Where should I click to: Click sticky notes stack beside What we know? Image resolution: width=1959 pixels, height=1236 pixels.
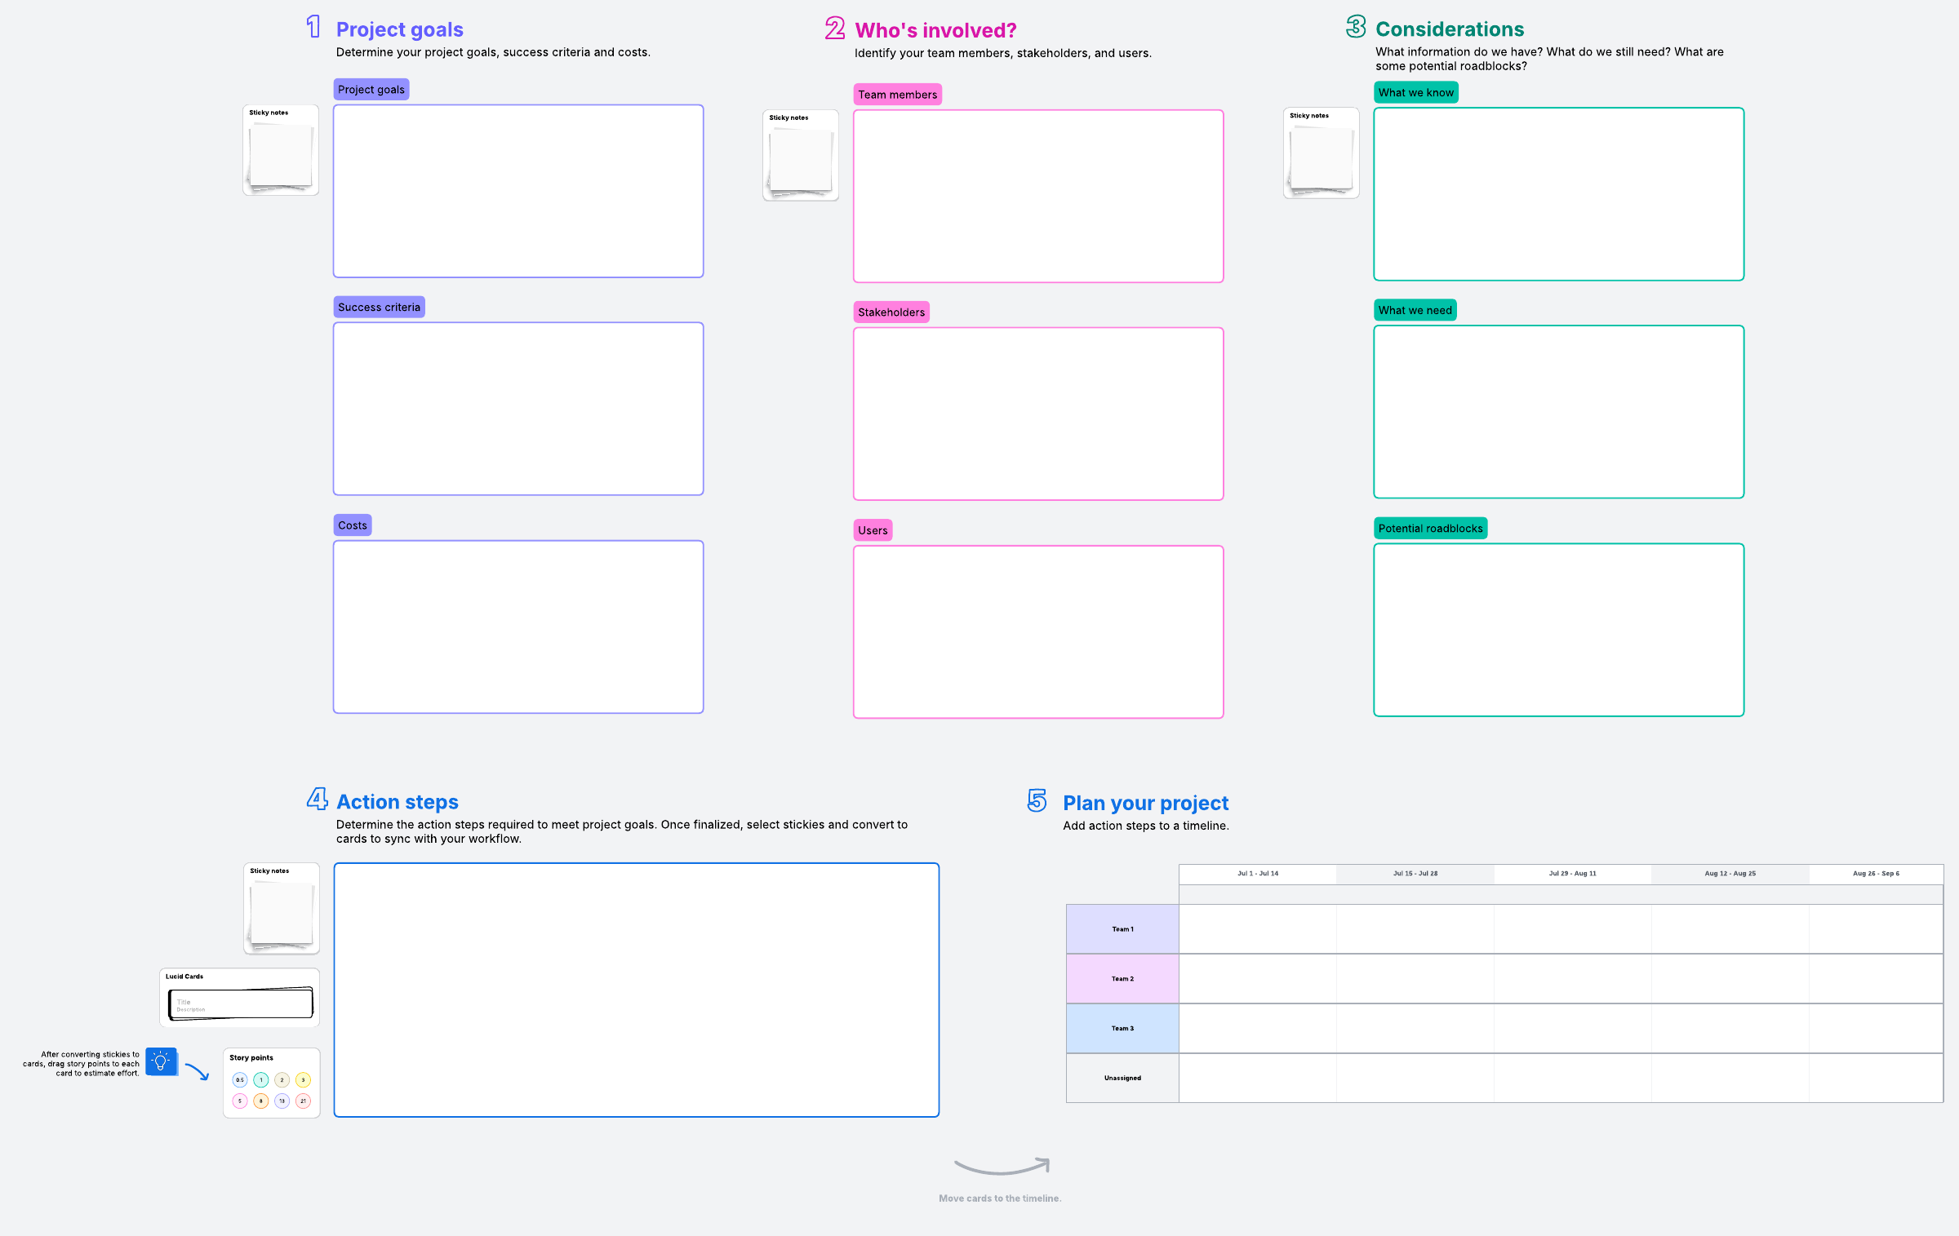click(x=1321, y=159)
